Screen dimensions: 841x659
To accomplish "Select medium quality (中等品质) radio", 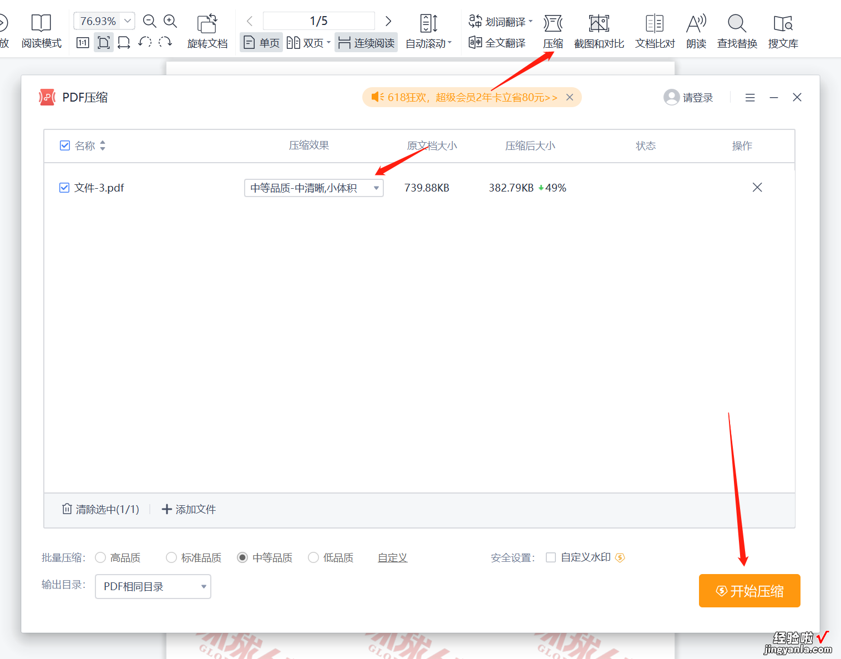I will click(242, 557).
